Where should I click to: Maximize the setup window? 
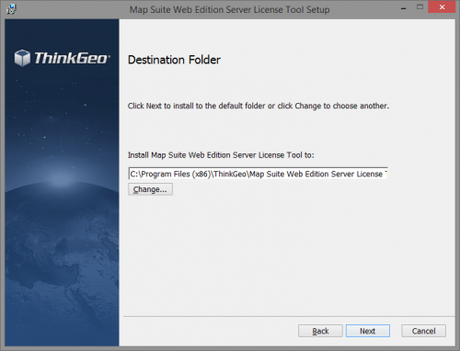(420, 7)
